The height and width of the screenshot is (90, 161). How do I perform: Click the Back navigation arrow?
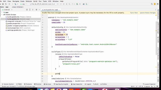tap(10, 4)
